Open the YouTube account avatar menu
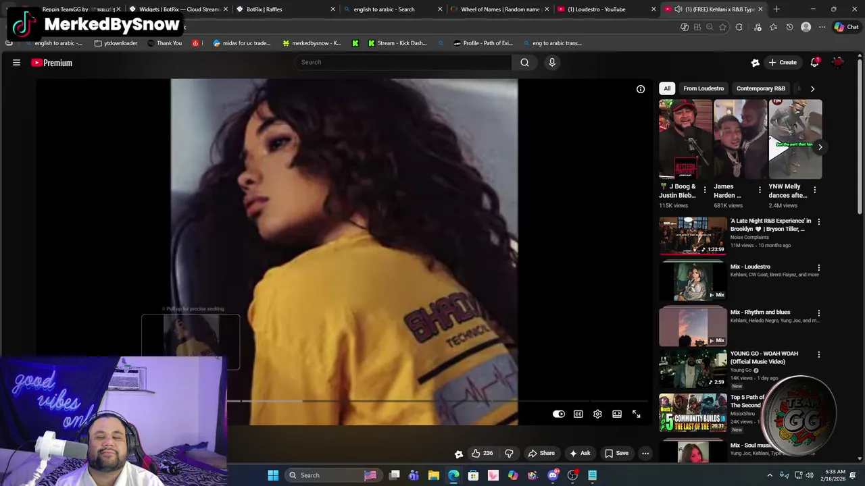This screenshot has width=865, height=486. (838, 62)
